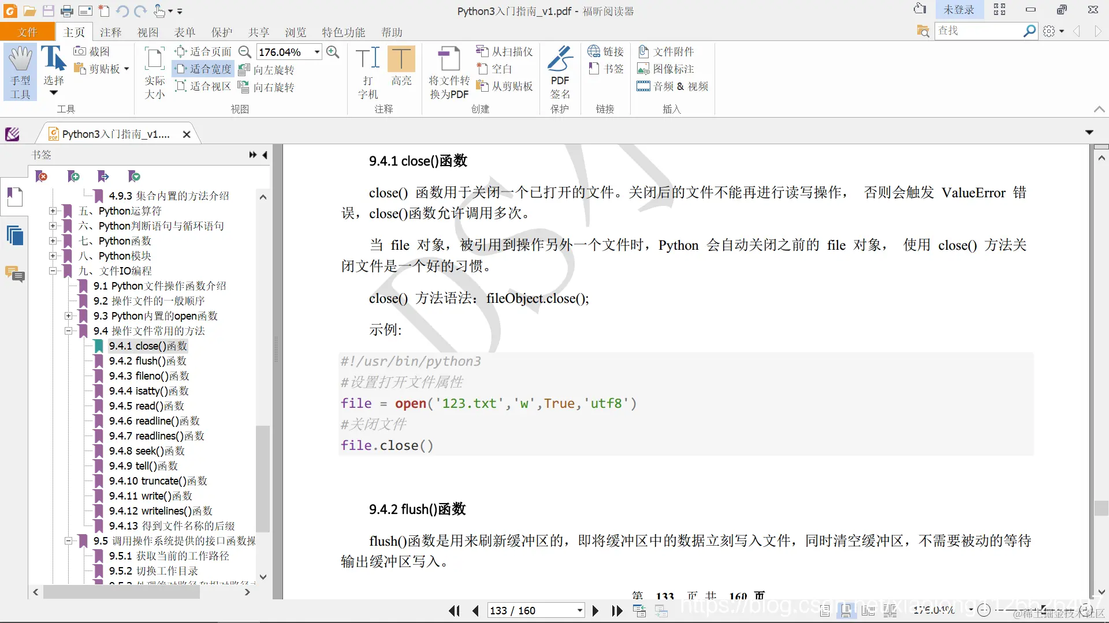Open the zoom percentage dropdown
Screen dimensions: 1109x623
[x=317, y=52]
